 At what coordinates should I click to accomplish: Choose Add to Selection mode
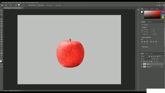[x=13, y=5]
